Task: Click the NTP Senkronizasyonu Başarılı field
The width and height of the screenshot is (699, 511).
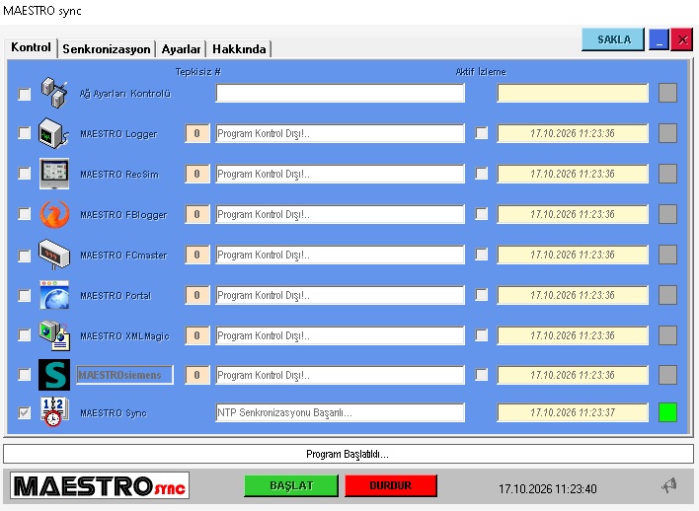Action: click(341, 412)
